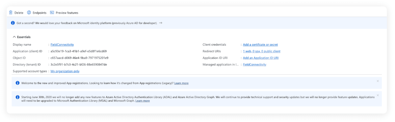This screenshot has height=122, width=395.
Task: Choose Add an Application ID URI
Action: pyautogui.click(x=261, y=58)
